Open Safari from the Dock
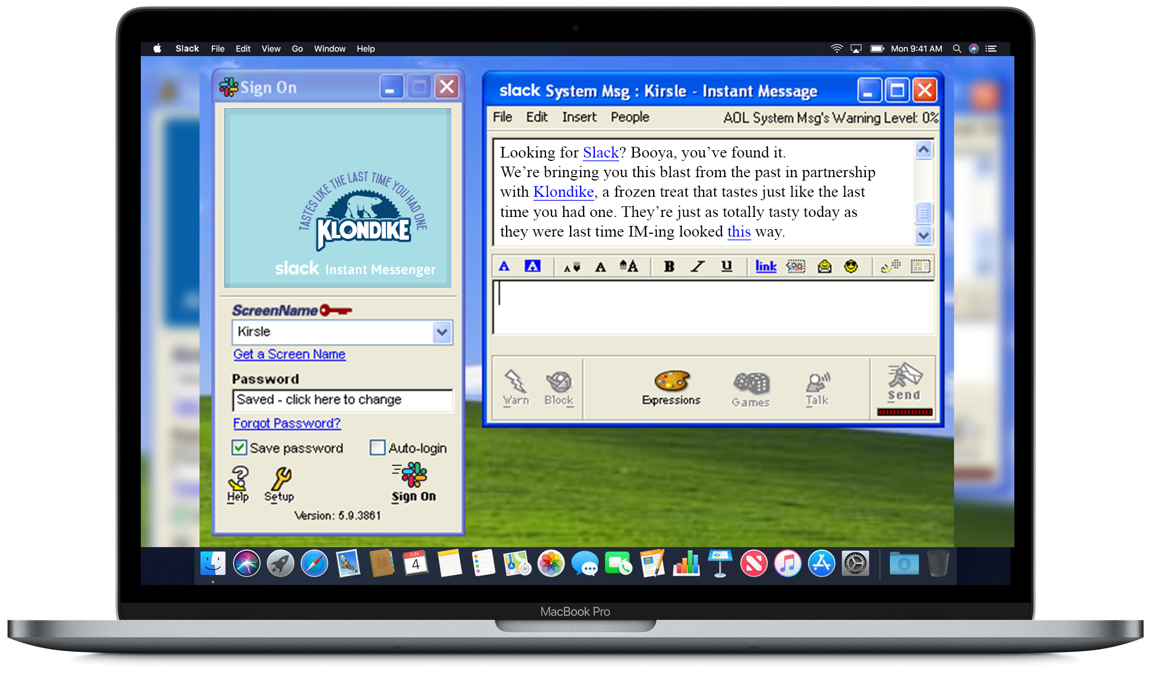The height and width of the screenshot is (680, 1149). [x=314, y=563]
